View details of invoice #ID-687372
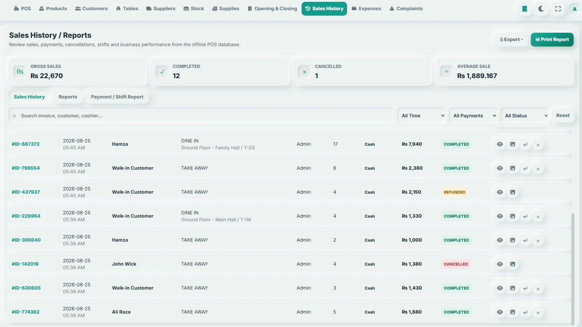 [500, 144]
